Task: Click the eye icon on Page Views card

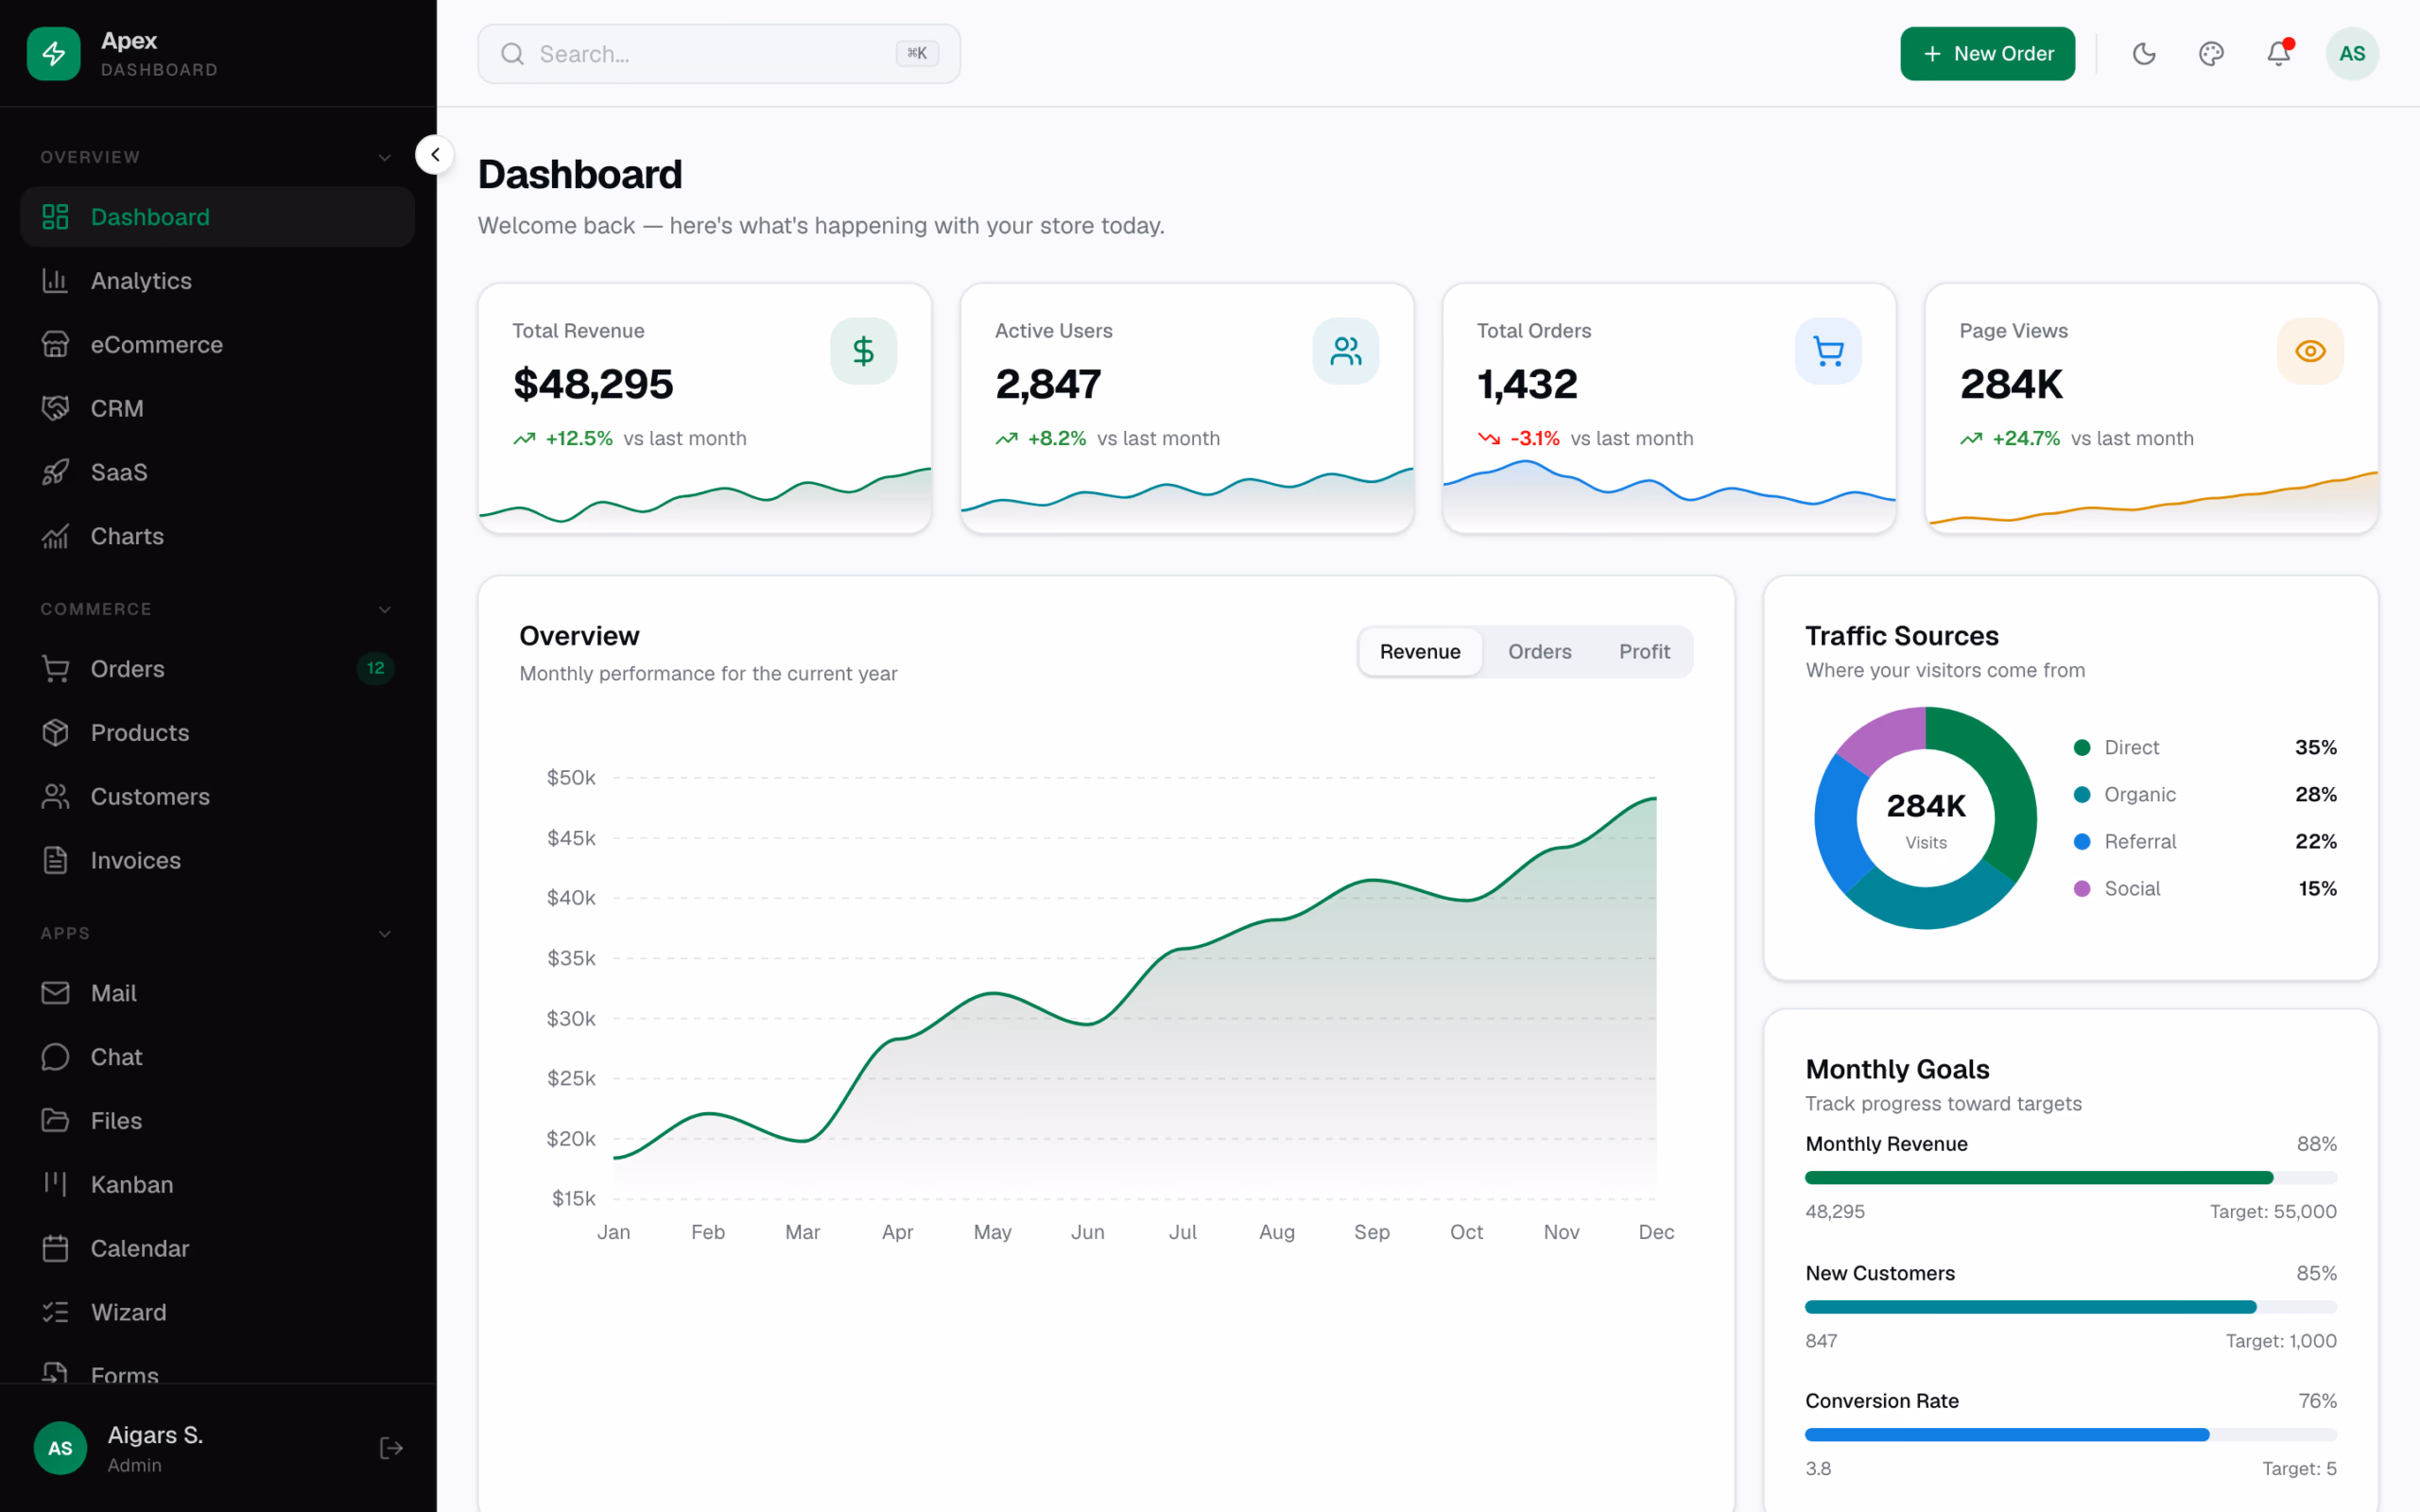Action: pos(2310,351)
